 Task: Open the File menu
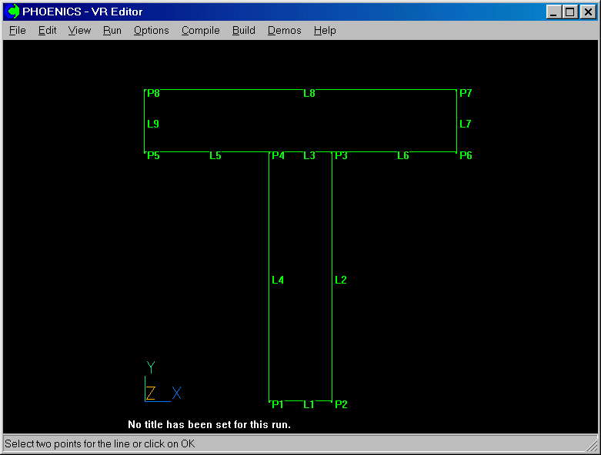(17, 31)
